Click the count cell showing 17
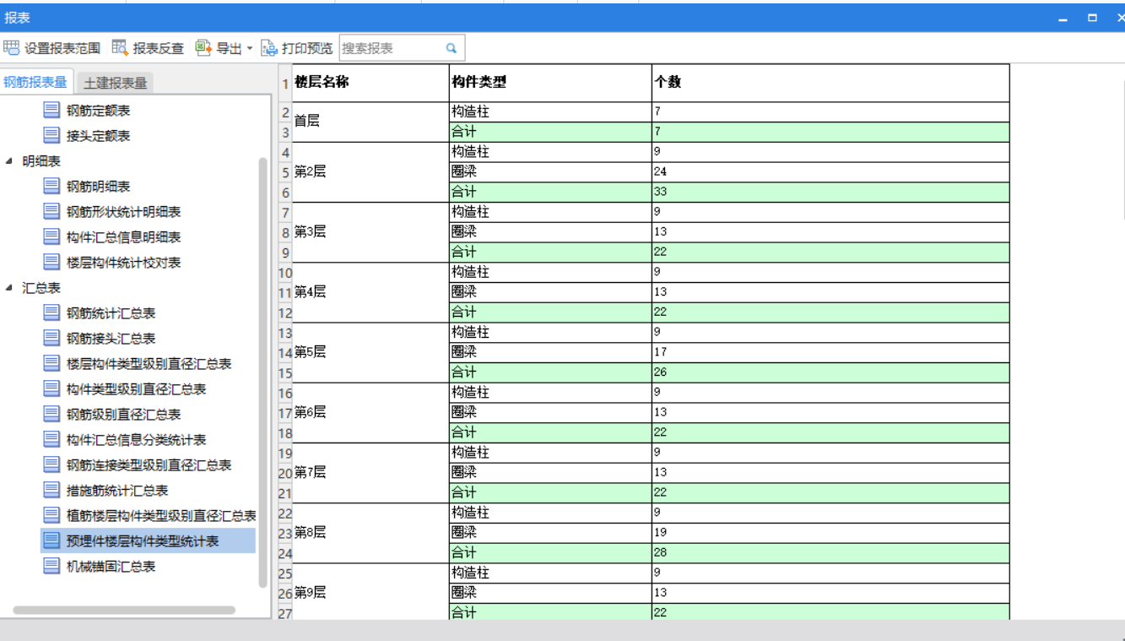The height and width of the screenshot is (641, 1125). pos(830,352)
